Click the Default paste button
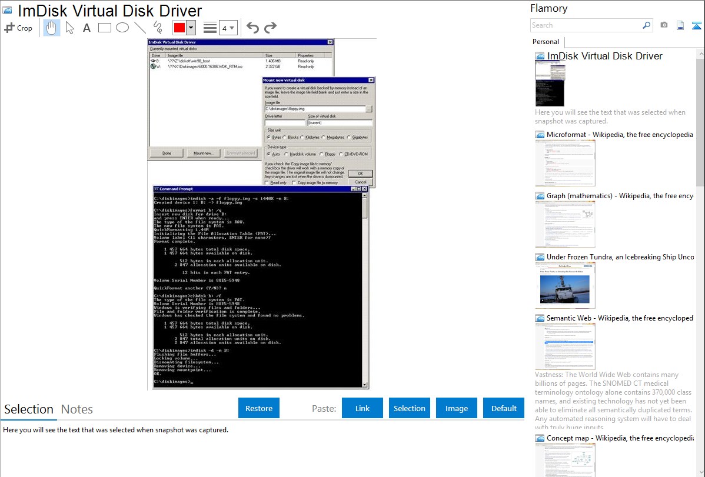 click(504, 408)
